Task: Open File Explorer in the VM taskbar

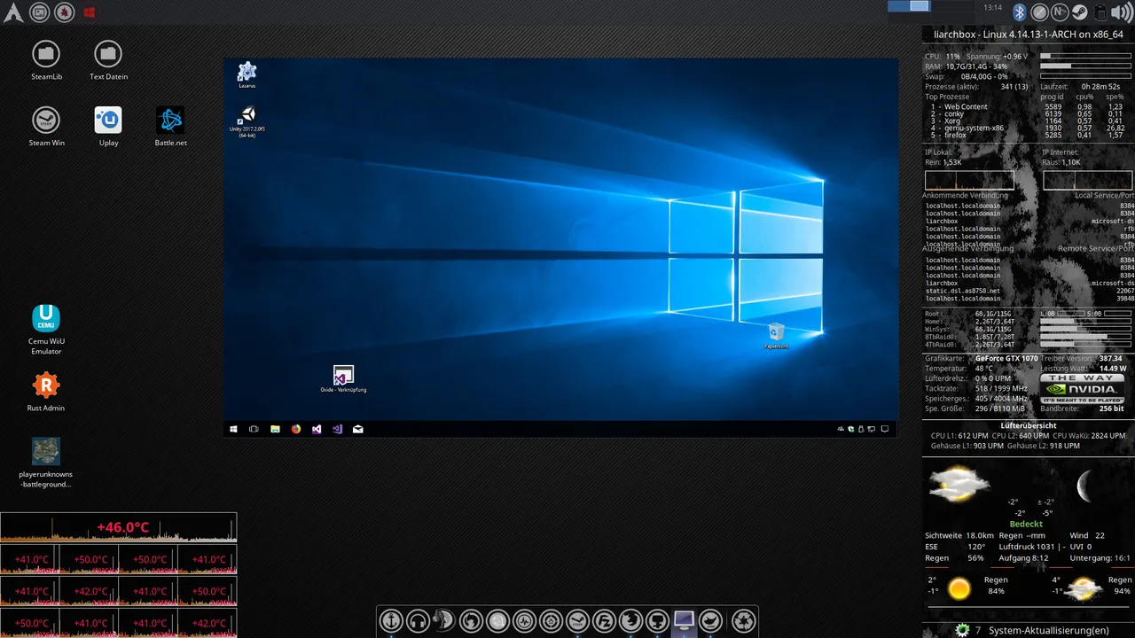Action: click(275, 429)
